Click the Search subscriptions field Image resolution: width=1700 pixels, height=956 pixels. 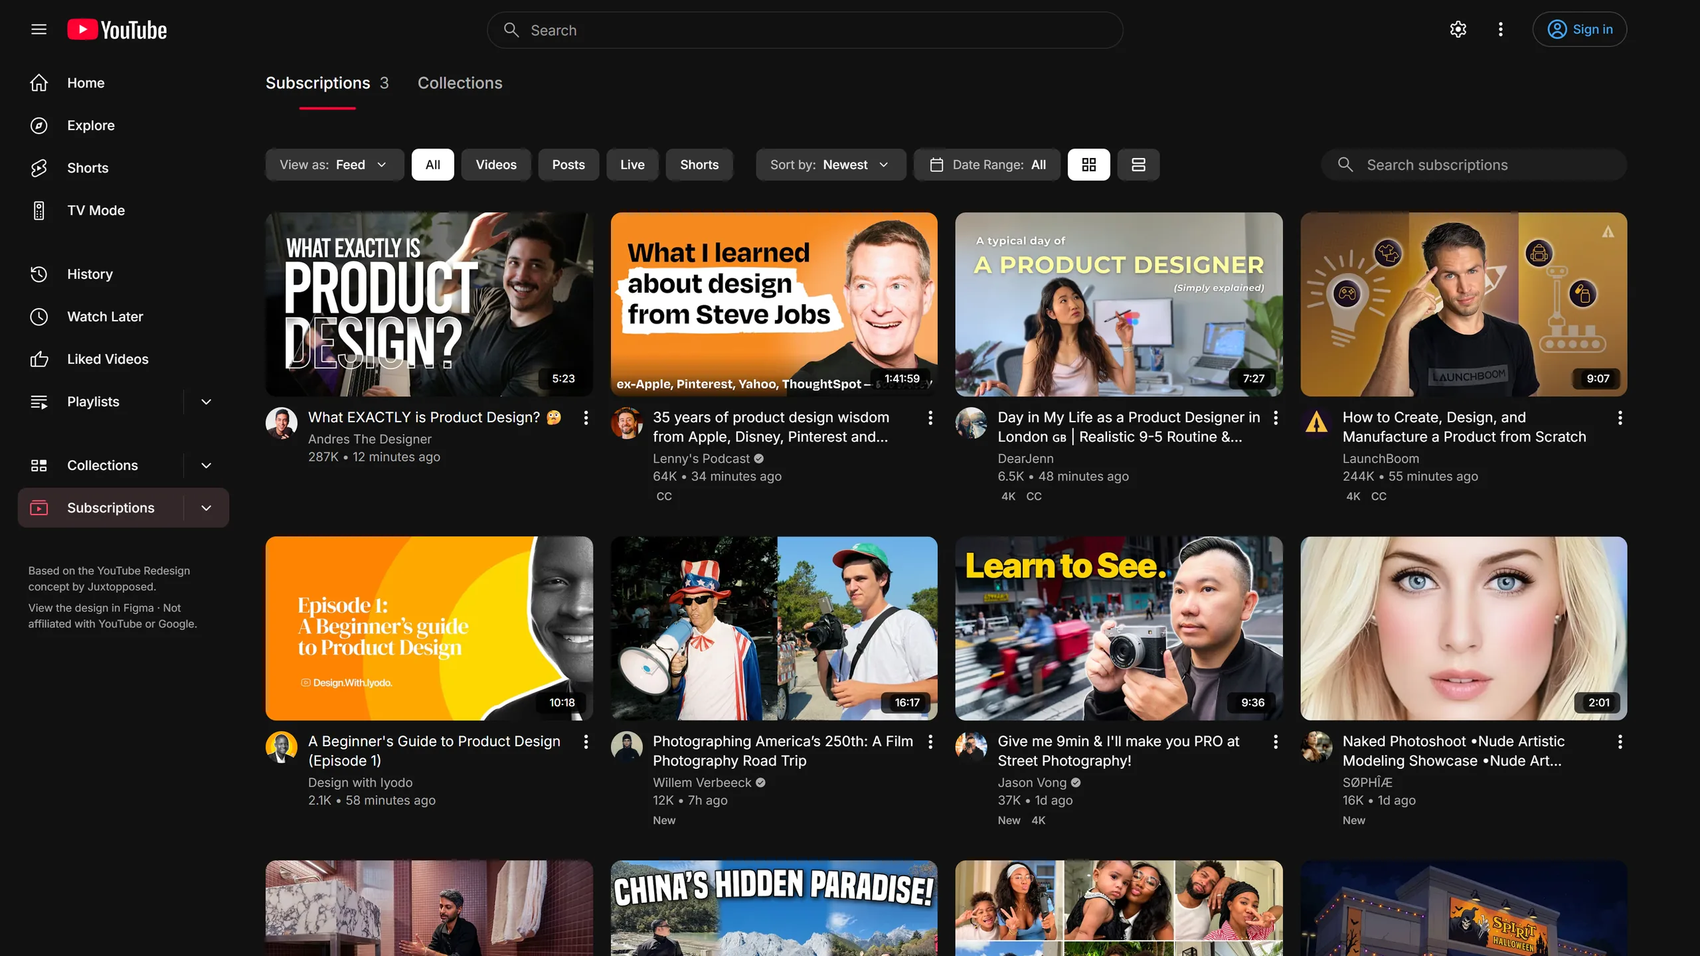coord(1474,165)
